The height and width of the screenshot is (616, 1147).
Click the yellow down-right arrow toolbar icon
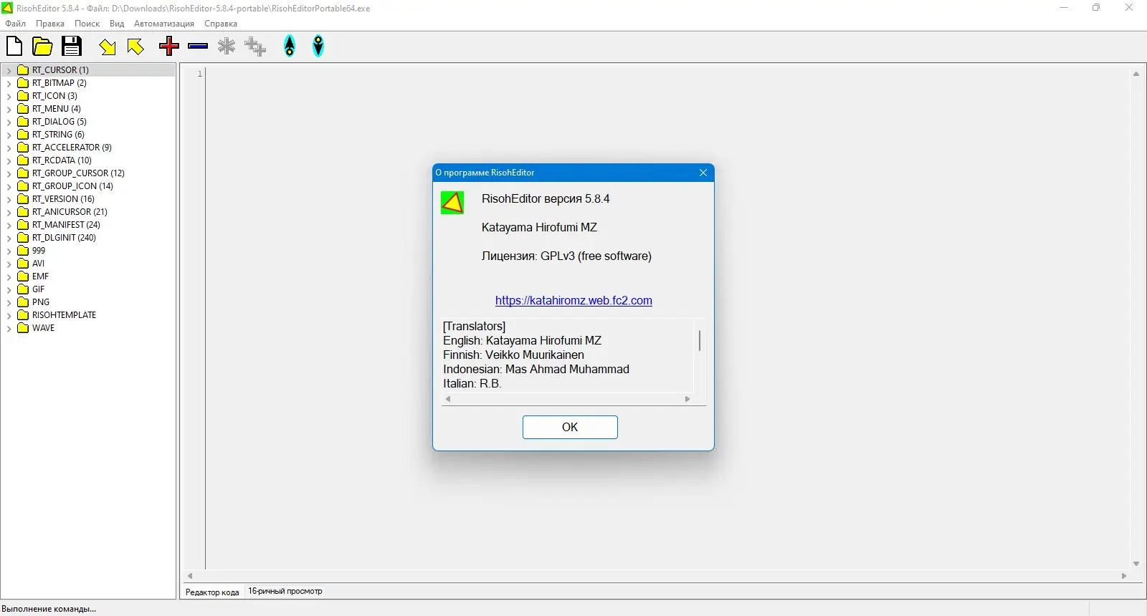(108, 47)
